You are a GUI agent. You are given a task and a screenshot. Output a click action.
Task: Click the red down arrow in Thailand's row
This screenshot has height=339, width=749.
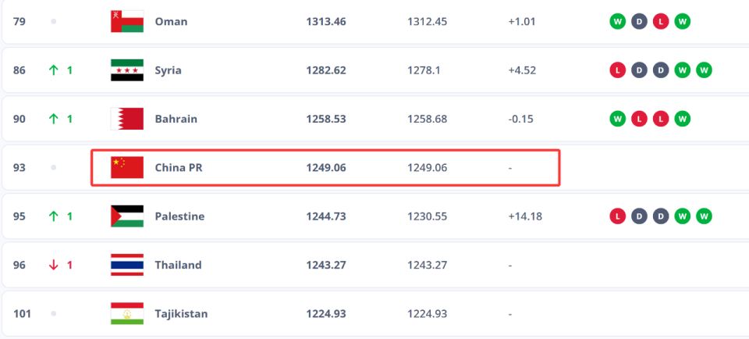tap(54, 265)
